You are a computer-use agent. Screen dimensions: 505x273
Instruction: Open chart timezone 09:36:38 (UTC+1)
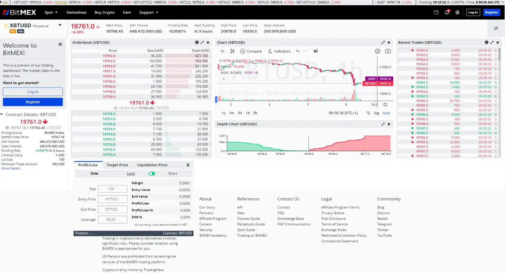[x=343, y=113]
